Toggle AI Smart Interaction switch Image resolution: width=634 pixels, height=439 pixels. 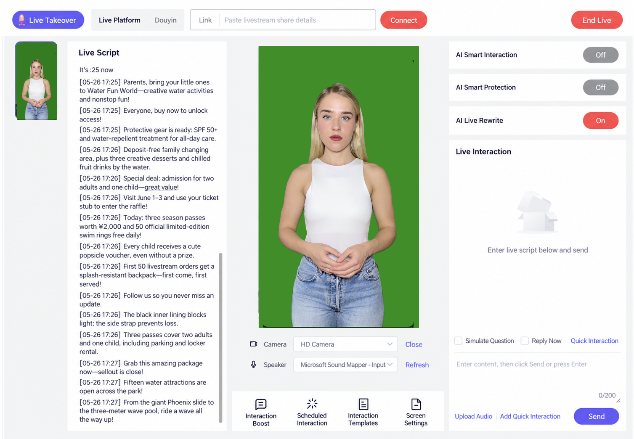coord(600,55)
